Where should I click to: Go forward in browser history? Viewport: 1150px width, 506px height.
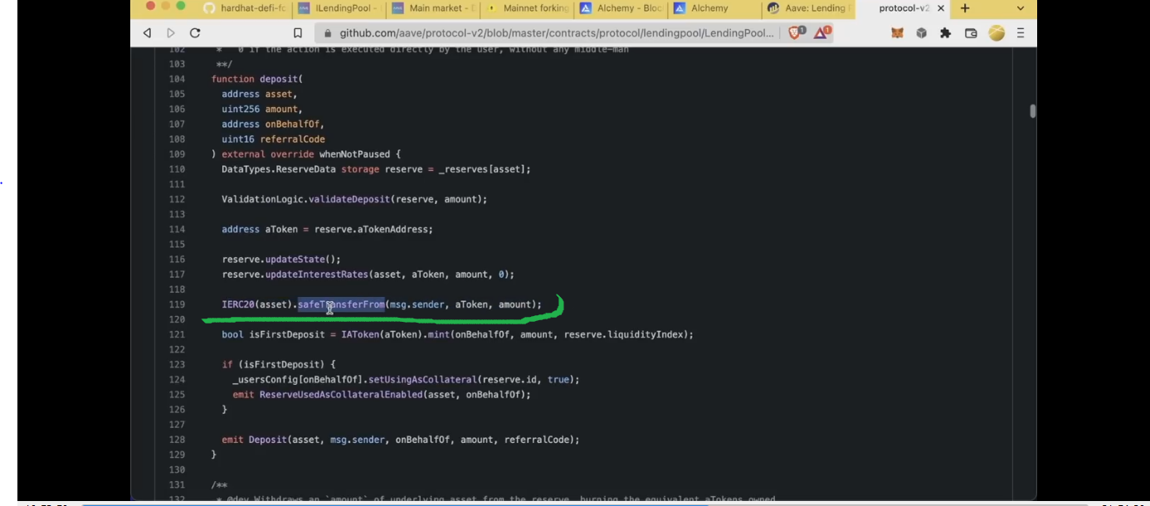171,33
